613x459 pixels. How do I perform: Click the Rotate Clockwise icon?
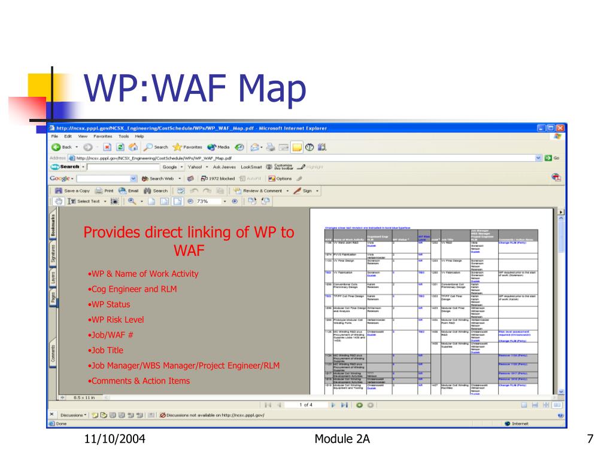point(252,201)
